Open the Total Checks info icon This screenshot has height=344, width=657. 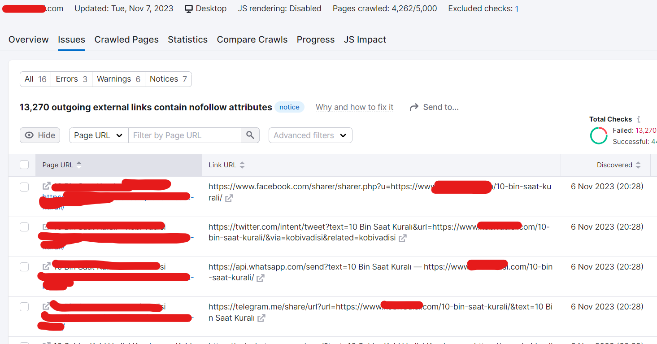pyautogui.click(x=639, y=119)
